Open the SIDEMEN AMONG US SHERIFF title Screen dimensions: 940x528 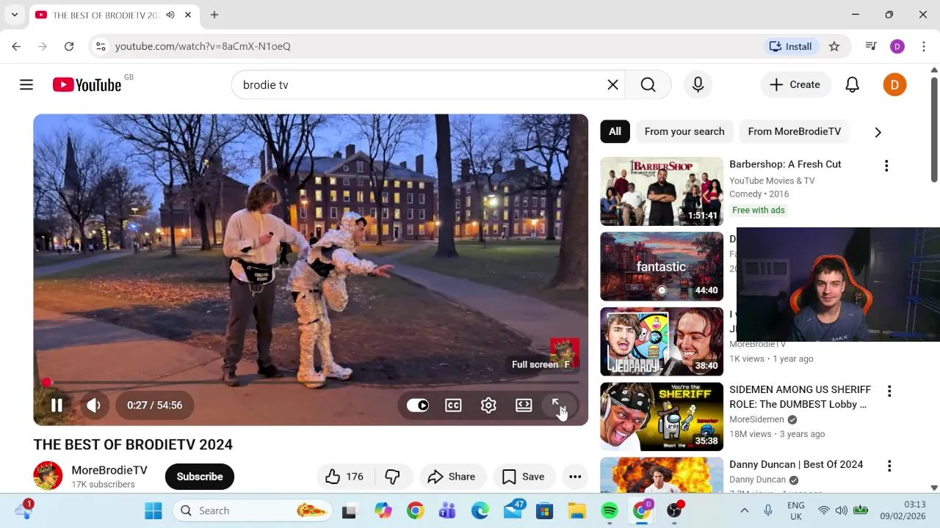(800, 397)
